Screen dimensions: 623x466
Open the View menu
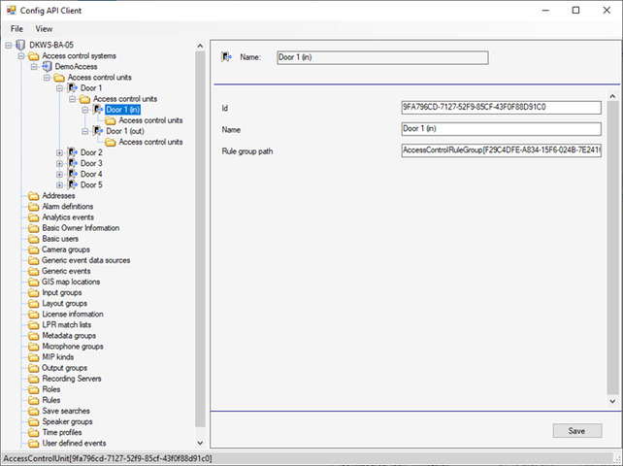tap(44, 29)
